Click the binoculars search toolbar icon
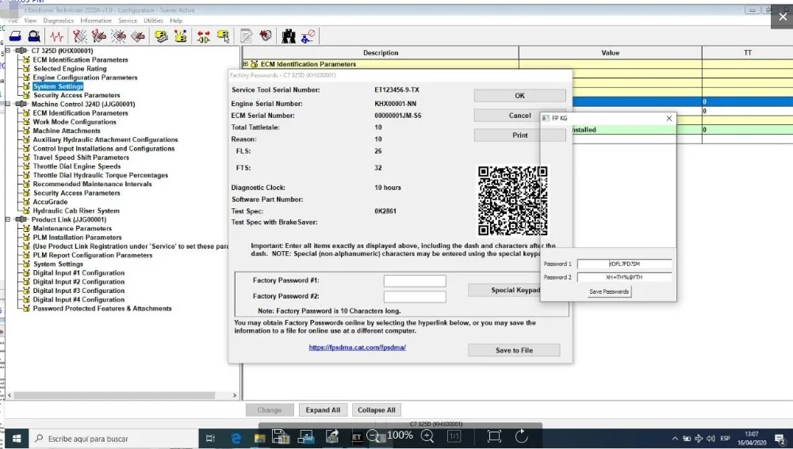Screen dimensions: 793x449 coord(289,36)
